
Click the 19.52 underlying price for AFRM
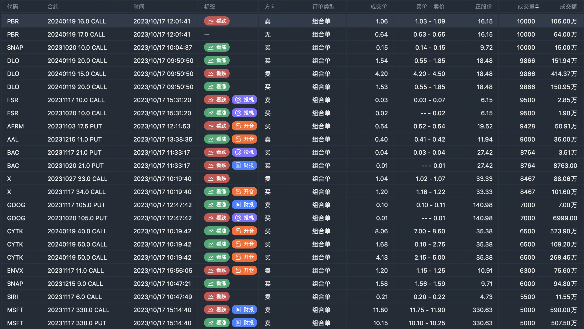coord(485,126)
